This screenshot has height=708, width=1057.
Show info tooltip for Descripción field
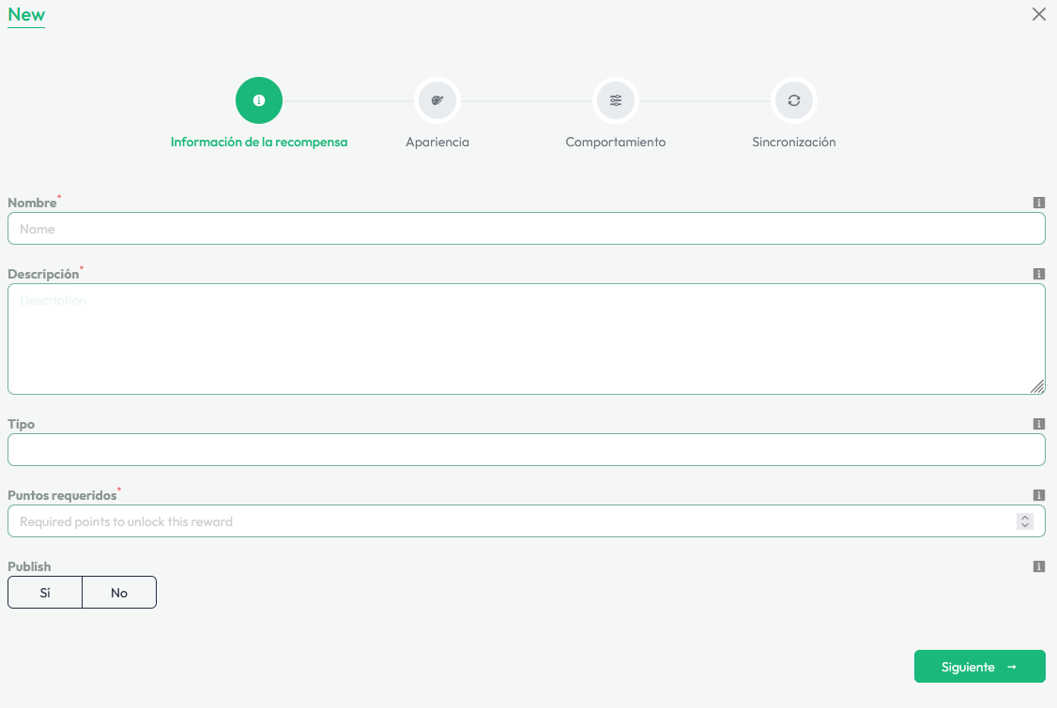1039,274
